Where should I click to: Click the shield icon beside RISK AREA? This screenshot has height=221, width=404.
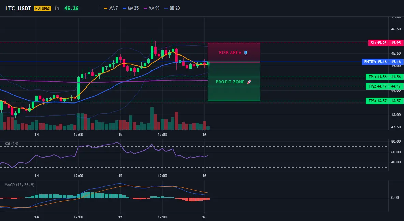click(246, 53)
